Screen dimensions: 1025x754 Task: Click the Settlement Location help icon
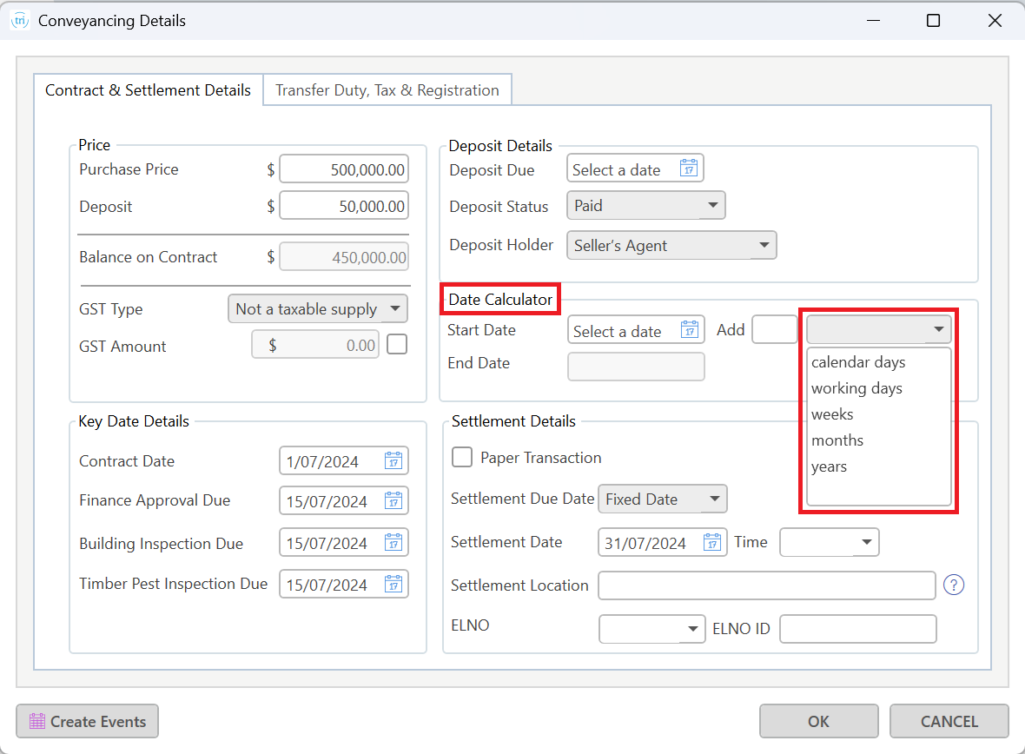(954, 585)
